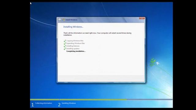
Task: Click the green checkmark beside Expanding Windows files
Action: click(65, 43)
